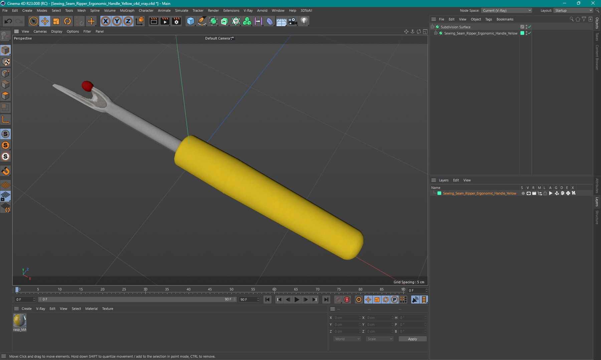Click the Enable Axis icon
The image size is (601, 360).
(6, 120)
